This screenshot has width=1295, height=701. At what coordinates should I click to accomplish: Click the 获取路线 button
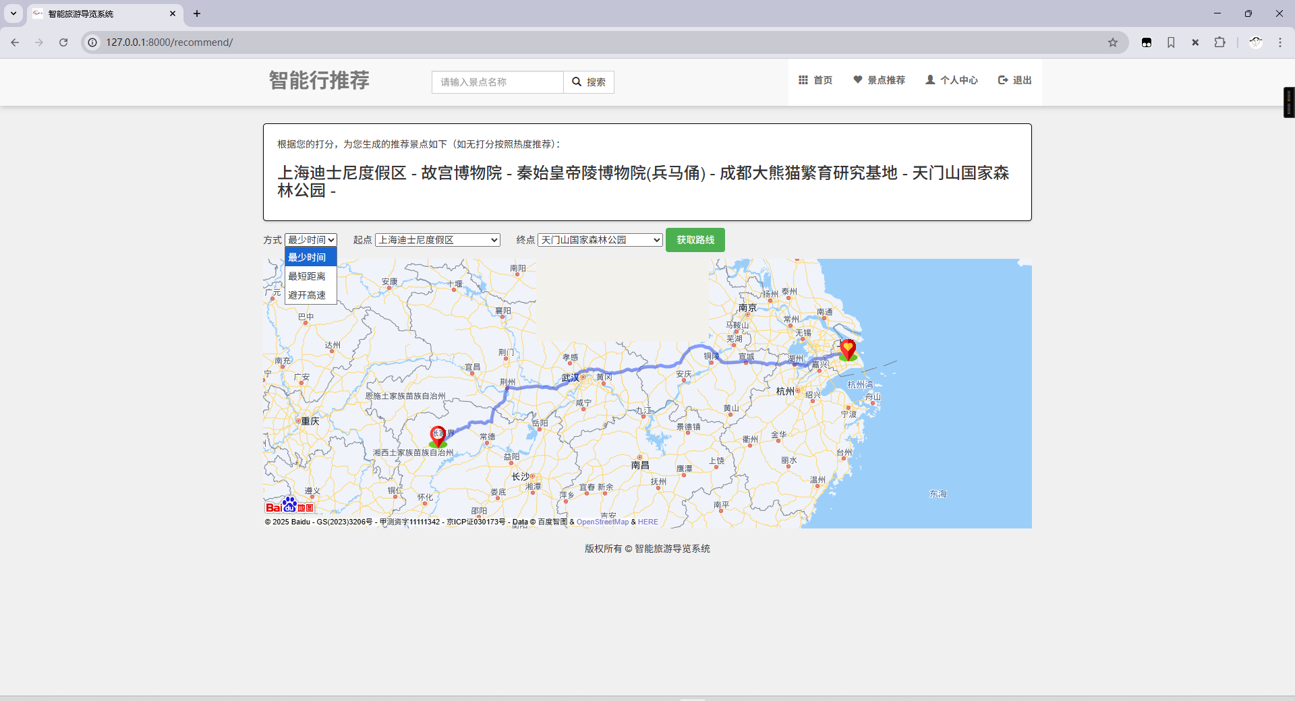click(x=695, y=240)
